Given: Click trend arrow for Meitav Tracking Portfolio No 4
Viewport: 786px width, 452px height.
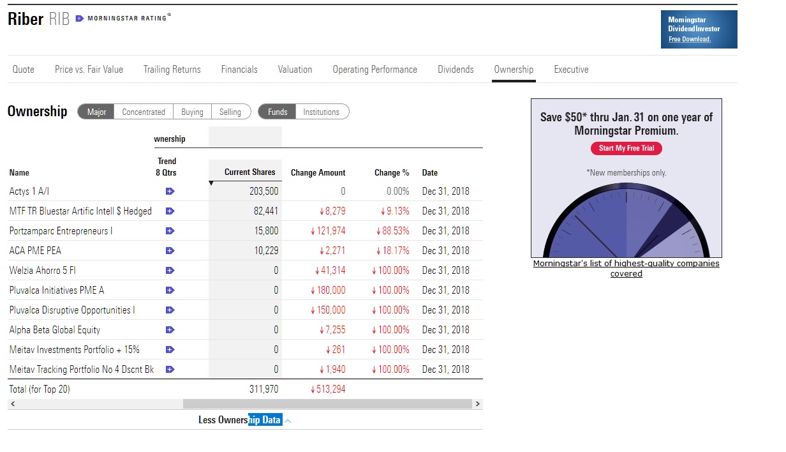Looking at the screenshot, I should 170,369.
